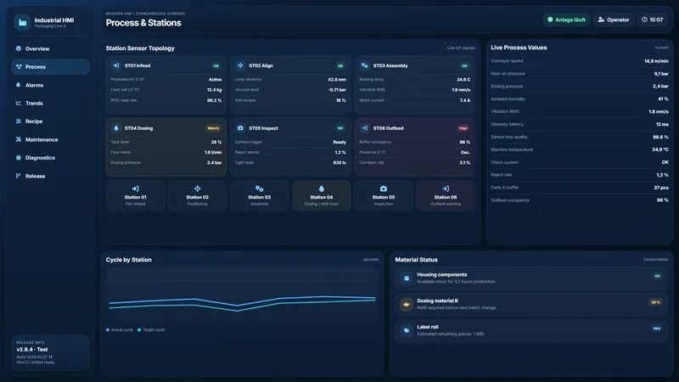Click the Station Sensor Topology heading
679x382 pixels.
(140, 48)
